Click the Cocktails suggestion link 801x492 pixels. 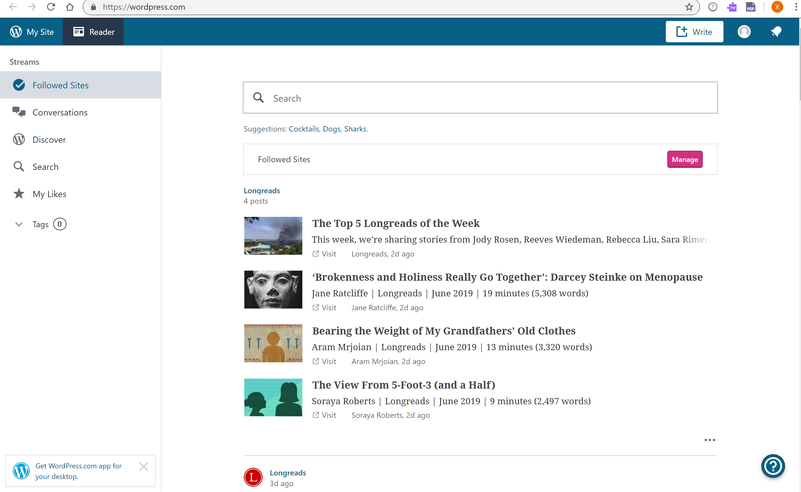coord(303,129)
